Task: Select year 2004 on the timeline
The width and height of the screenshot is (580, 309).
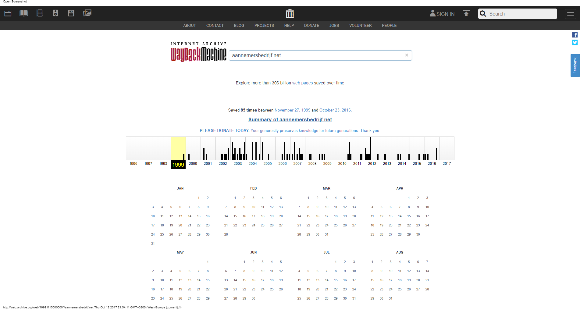Action: coord(253,164)
